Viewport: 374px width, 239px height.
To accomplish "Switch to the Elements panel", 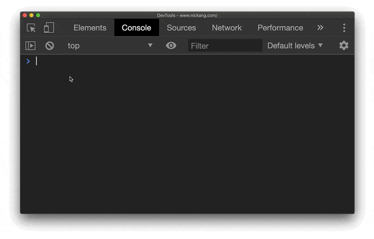I will point(90,28).
